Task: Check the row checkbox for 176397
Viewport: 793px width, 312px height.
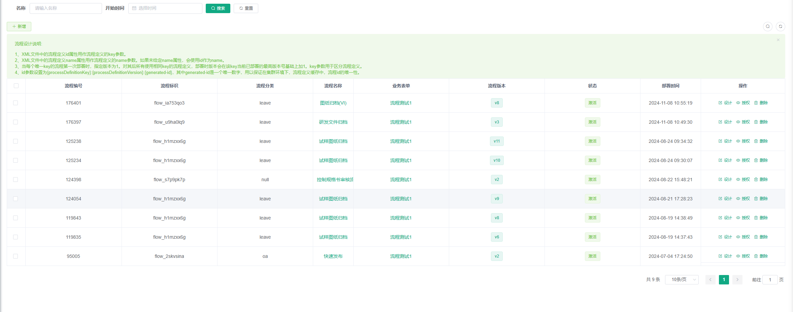Action: pos(15,122)
